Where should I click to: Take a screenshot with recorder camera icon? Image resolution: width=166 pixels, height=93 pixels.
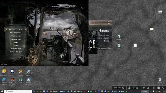coord(148,88)
